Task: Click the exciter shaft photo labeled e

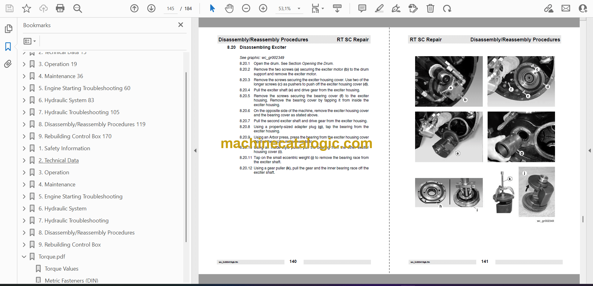Action: click(449, 137)
